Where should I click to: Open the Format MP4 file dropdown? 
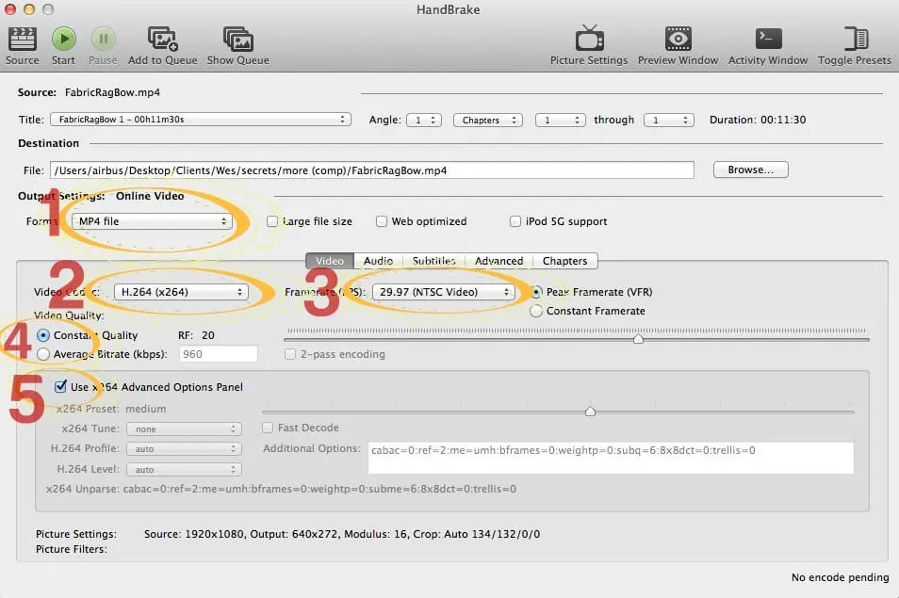click(x=152, y=221)
